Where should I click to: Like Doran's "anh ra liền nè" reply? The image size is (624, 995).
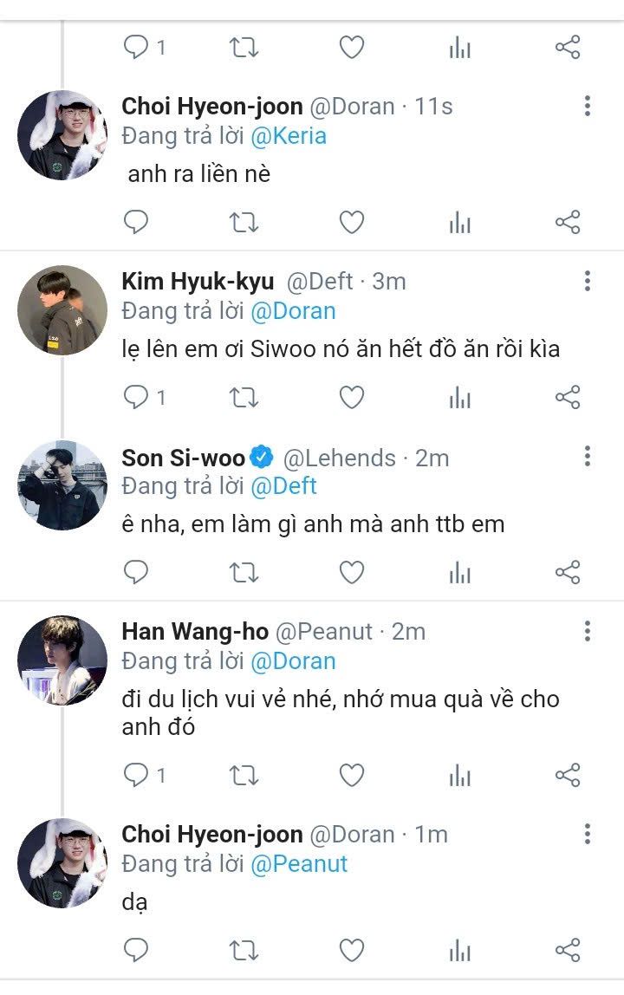coord(351,223)
